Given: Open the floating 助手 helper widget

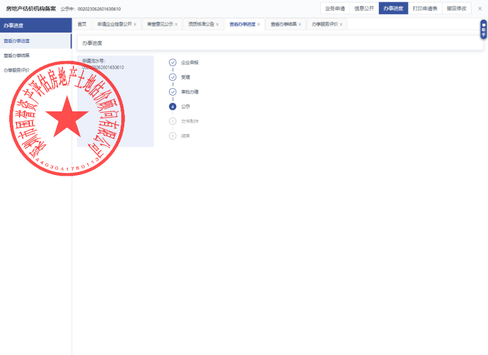Looking at the screenshot, I should [x=483, y=29].
